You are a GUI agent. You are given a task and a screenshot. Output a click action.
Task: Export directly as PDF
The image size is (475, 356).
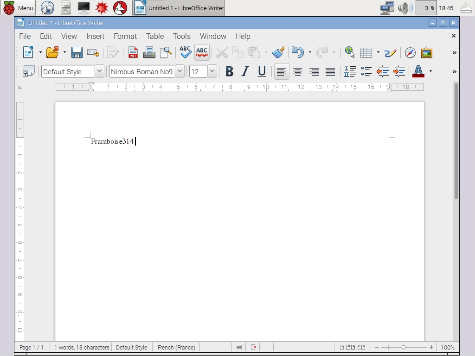tap(133, 52)
